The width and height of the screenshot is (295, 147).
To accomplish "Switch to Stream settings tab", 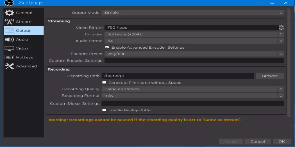I will point(24,22).
